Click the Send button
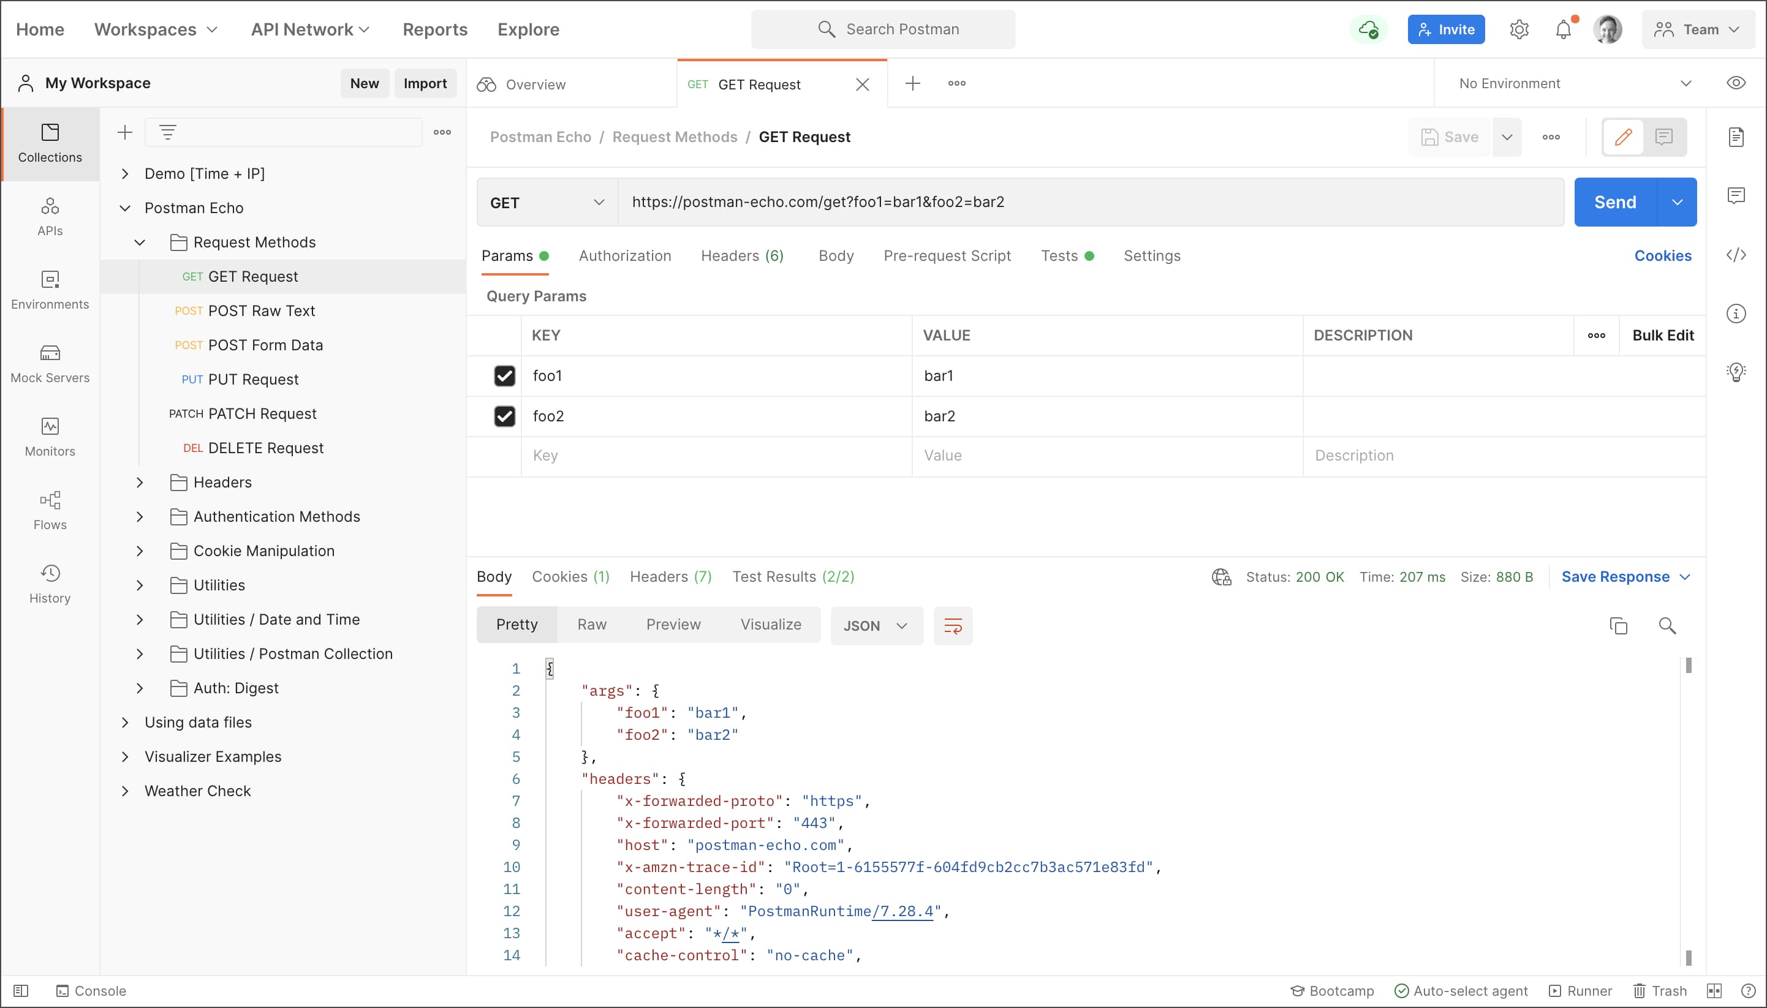Image resolution: width=1767 pixels, height=1008 pixels. coord(1614,202)
